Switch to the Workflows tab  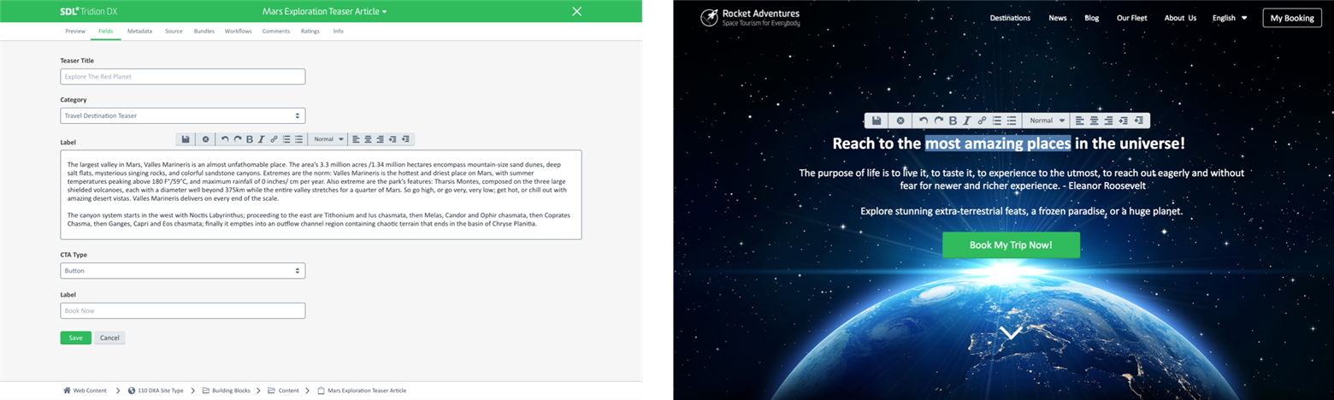tap(239, 31)
